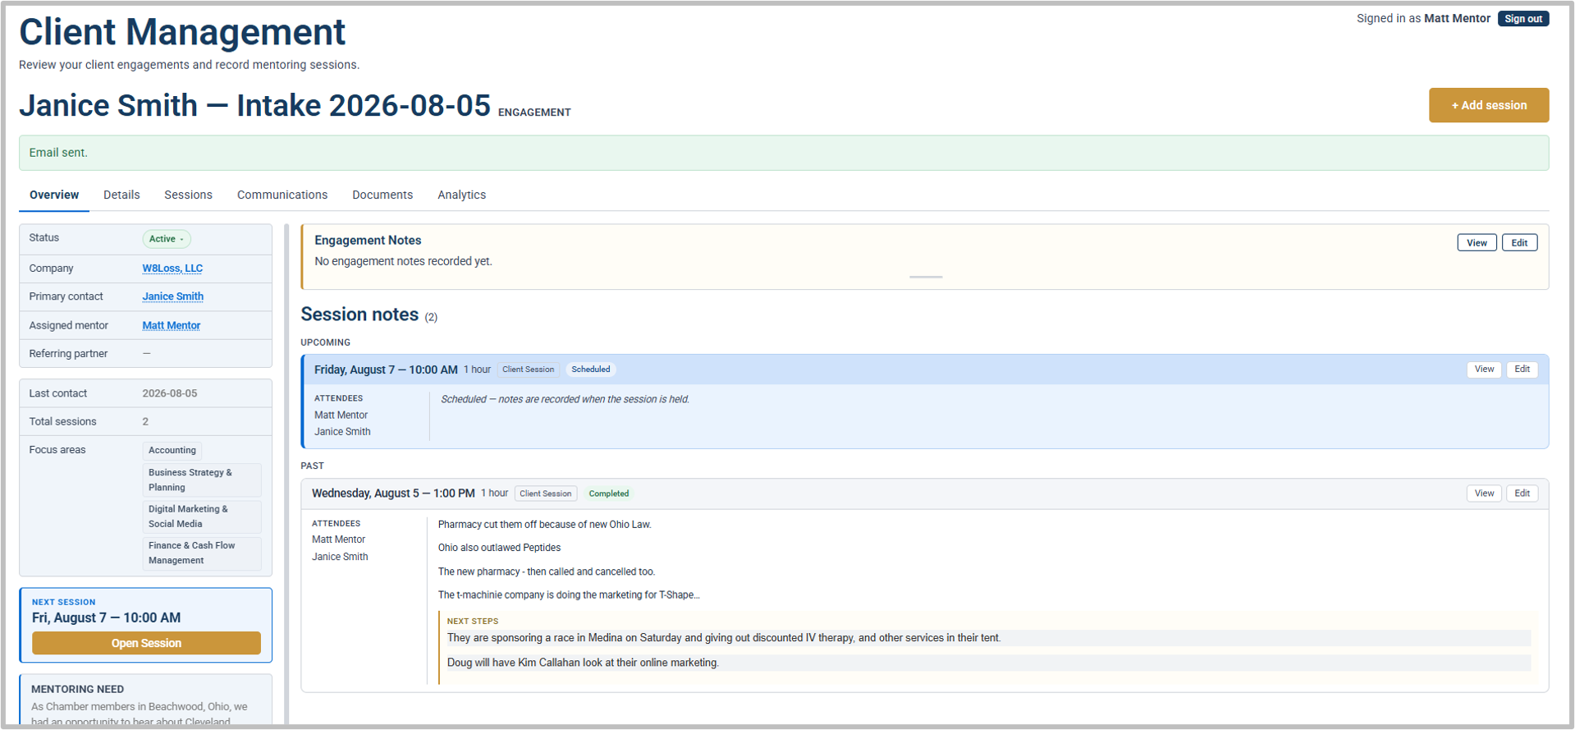
Task: View the Engagement Notes
Action: click(1477, 243)
